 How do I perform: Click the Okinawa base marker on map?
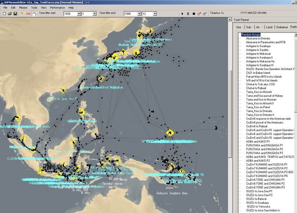pos(101,79)
